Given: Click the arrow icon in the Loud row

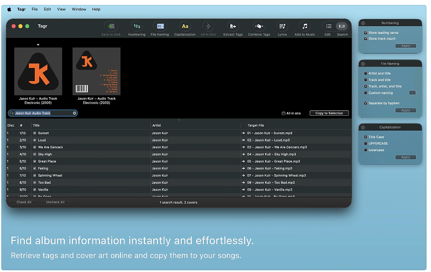Looking at the screenshot, I should point(243,140).
